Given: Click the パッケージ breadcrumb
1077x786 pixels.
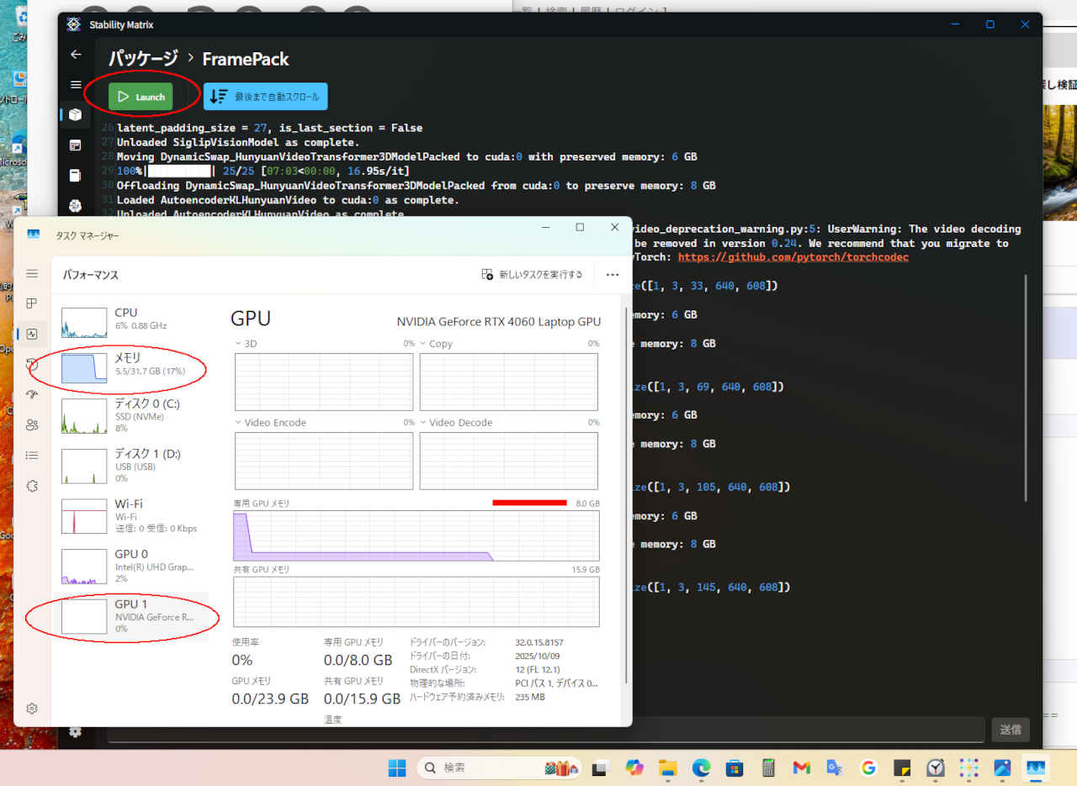Looking at the screenshot, I should tap(143, 59).
